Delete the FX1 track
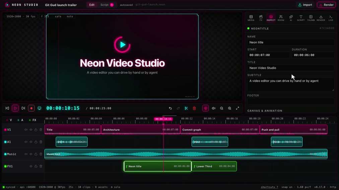 [x=41, y=166]
